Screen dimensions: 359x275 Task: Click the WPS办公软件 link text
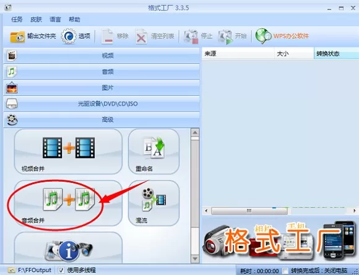click(x=291, y=36)
